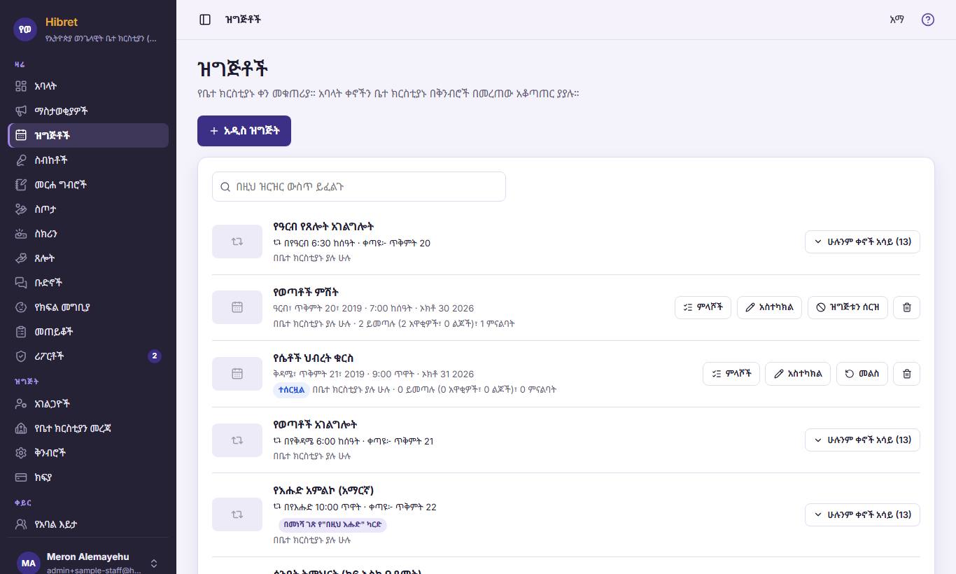Viewport: 956px width, 574px height.
Task: Go to መርሐ ግብሮች in sidebar
Action: (x=88, y=185)
